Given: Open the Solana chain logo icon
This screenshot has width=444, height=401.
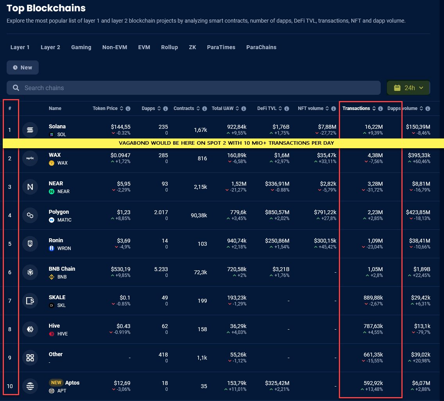Looking at the screenshot, I should tap(30, 130).
